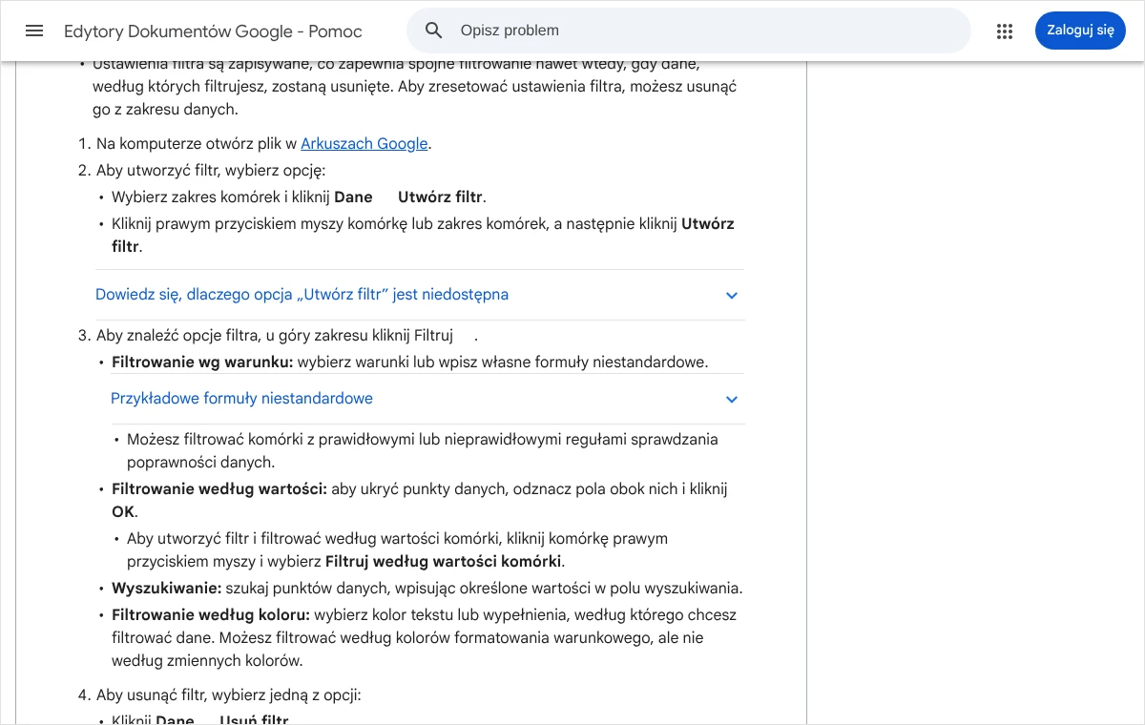Expand Przykładowe formuły niestandardowe section
The width and height of the screenshot is (1145, 725).
427,399
